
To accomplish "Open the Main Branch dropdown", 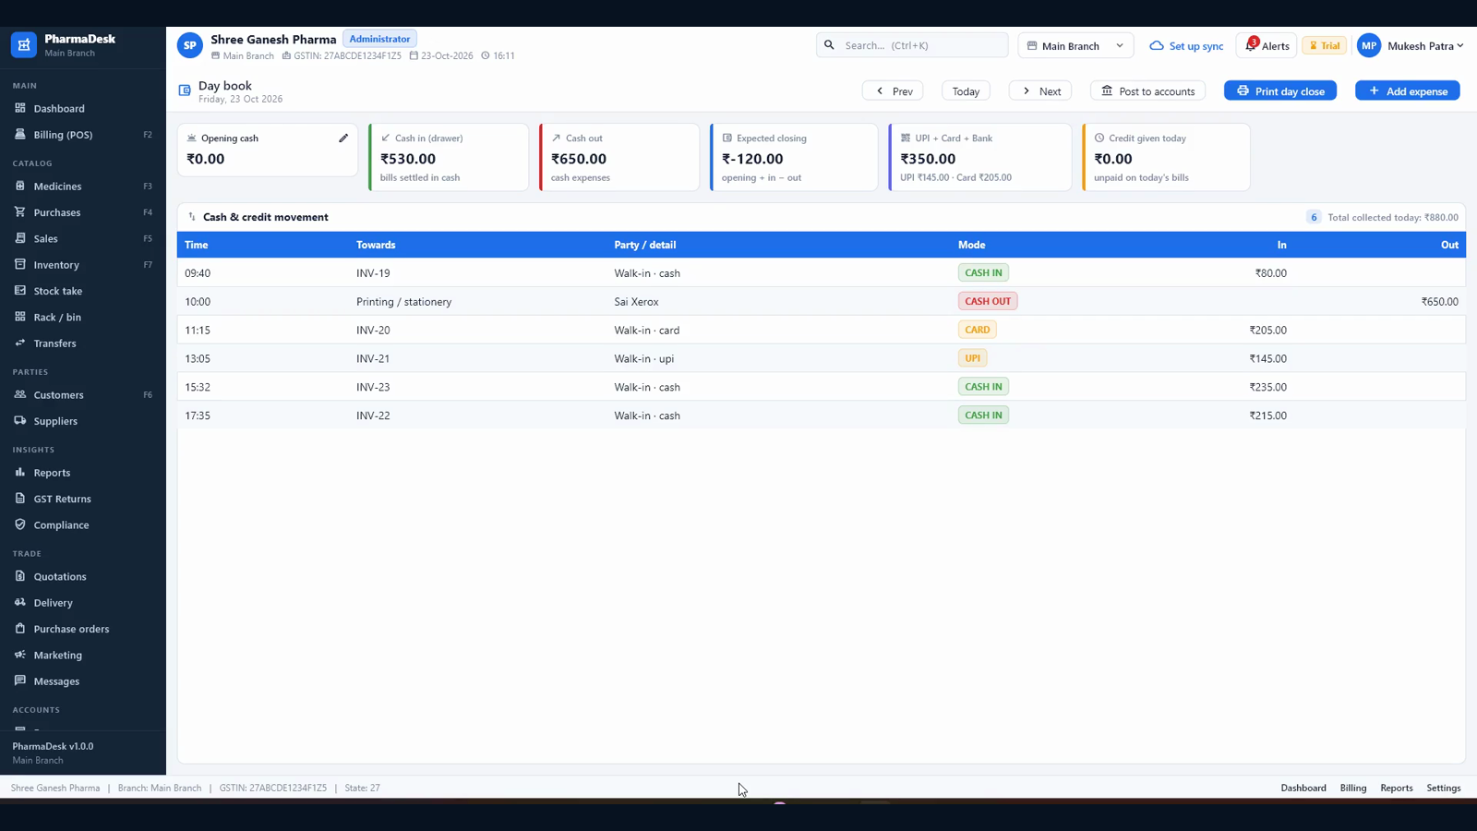I will tap(1075, 45).
